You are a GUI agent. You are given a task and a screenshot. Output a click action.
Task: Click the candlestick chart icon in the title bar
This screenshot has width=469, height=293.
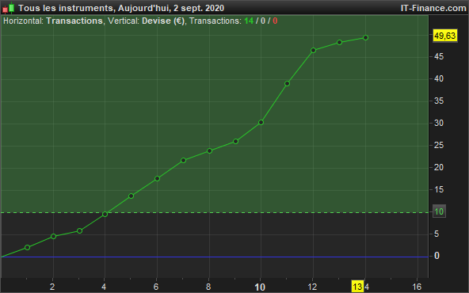tap(9, 8)
